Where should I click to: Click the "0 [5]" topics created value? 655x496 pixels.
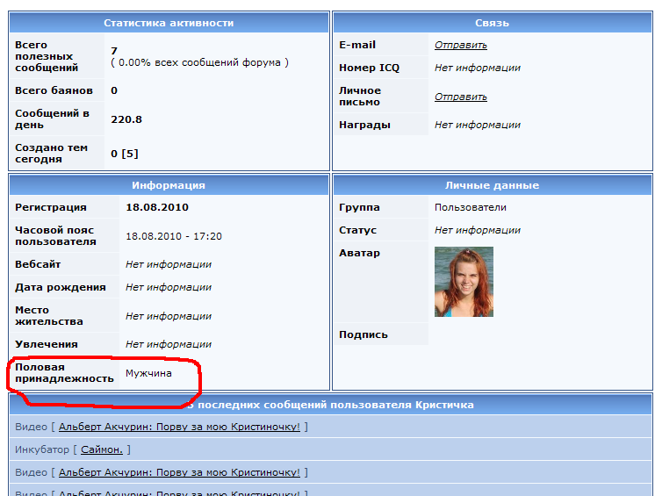pos(125,154)
